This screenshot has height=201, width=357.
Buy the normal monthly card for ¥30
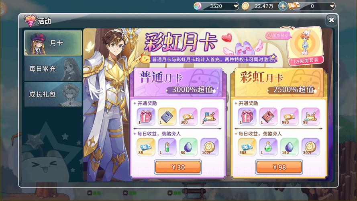click(x=178, y=167)
